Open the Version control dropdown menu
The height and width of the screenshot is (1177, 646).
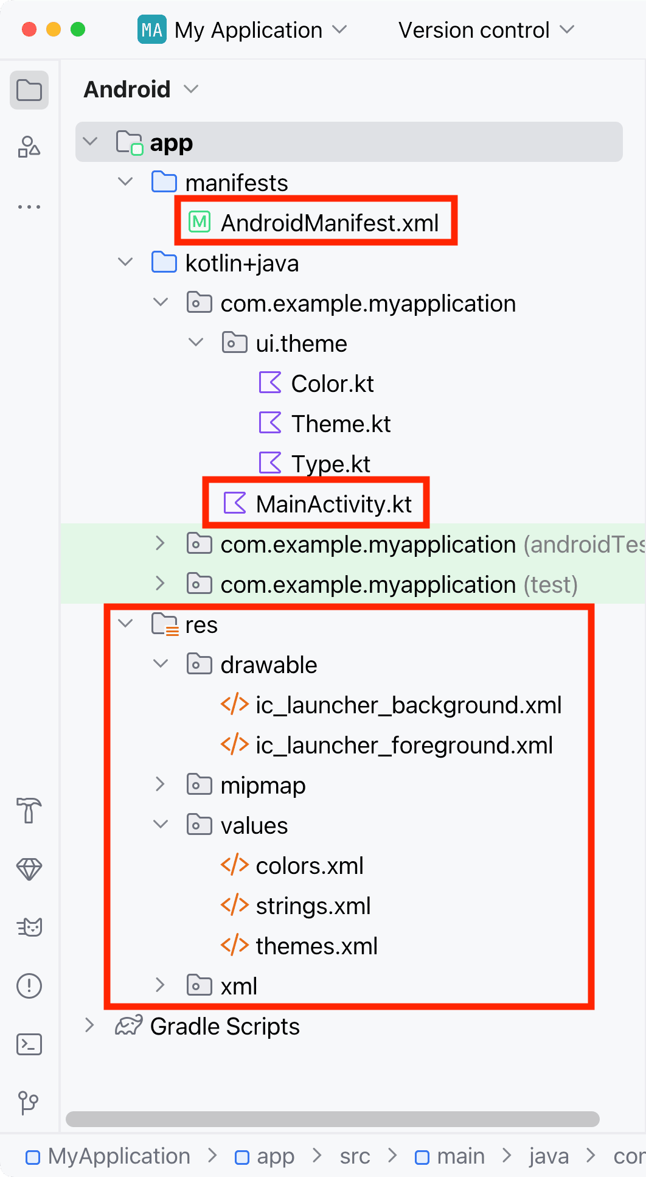pos(485,30)
